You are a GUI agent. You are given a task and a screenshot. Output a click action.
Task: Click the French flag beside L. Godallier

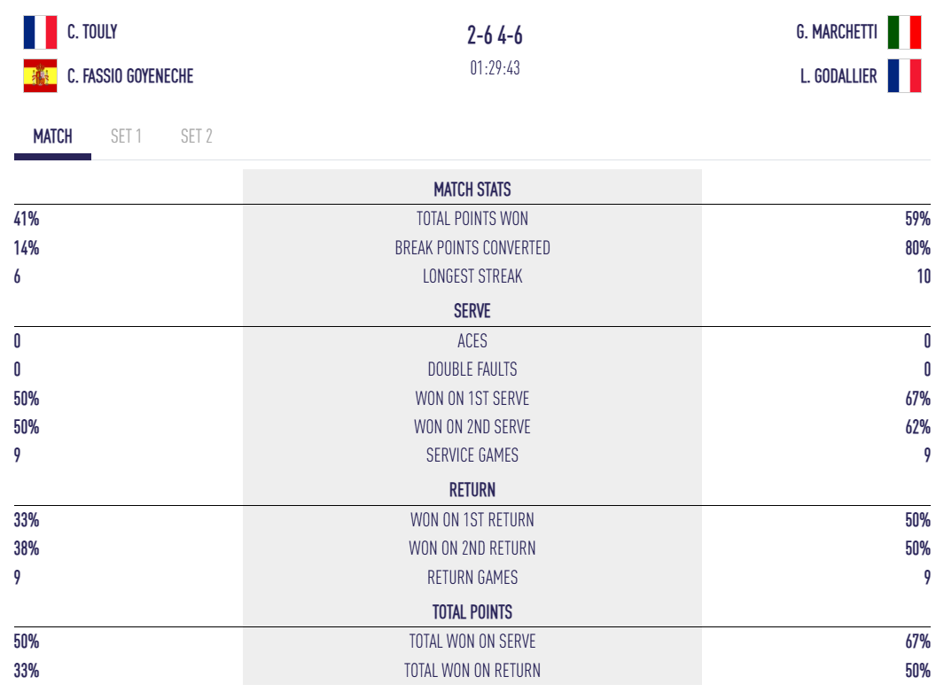(904, 76)
